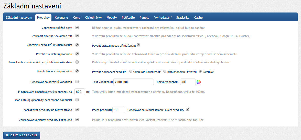Select the 'komukoli' rating radio button
Viewport: 301px width, 140px height.
200,71
